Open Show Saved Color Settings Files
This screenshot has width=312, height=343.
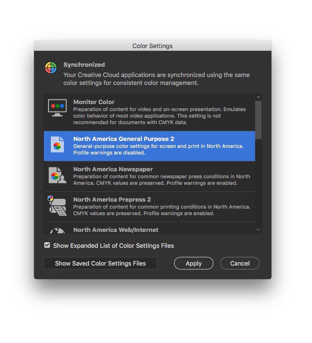tap(100, 263)
